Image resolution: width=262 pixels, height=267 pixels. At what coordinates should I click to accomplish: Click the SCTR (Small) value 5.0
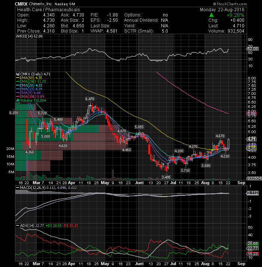click(x=165, y=31)
